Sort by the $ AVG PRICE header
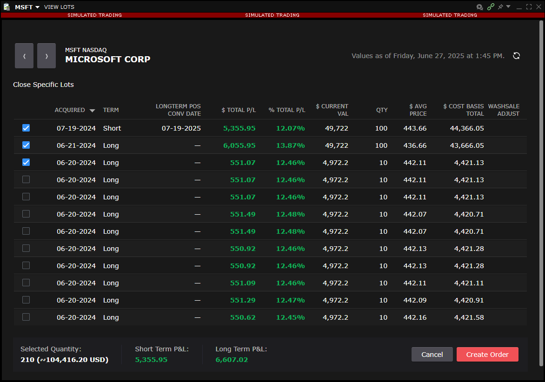 (x=418, y=110)
